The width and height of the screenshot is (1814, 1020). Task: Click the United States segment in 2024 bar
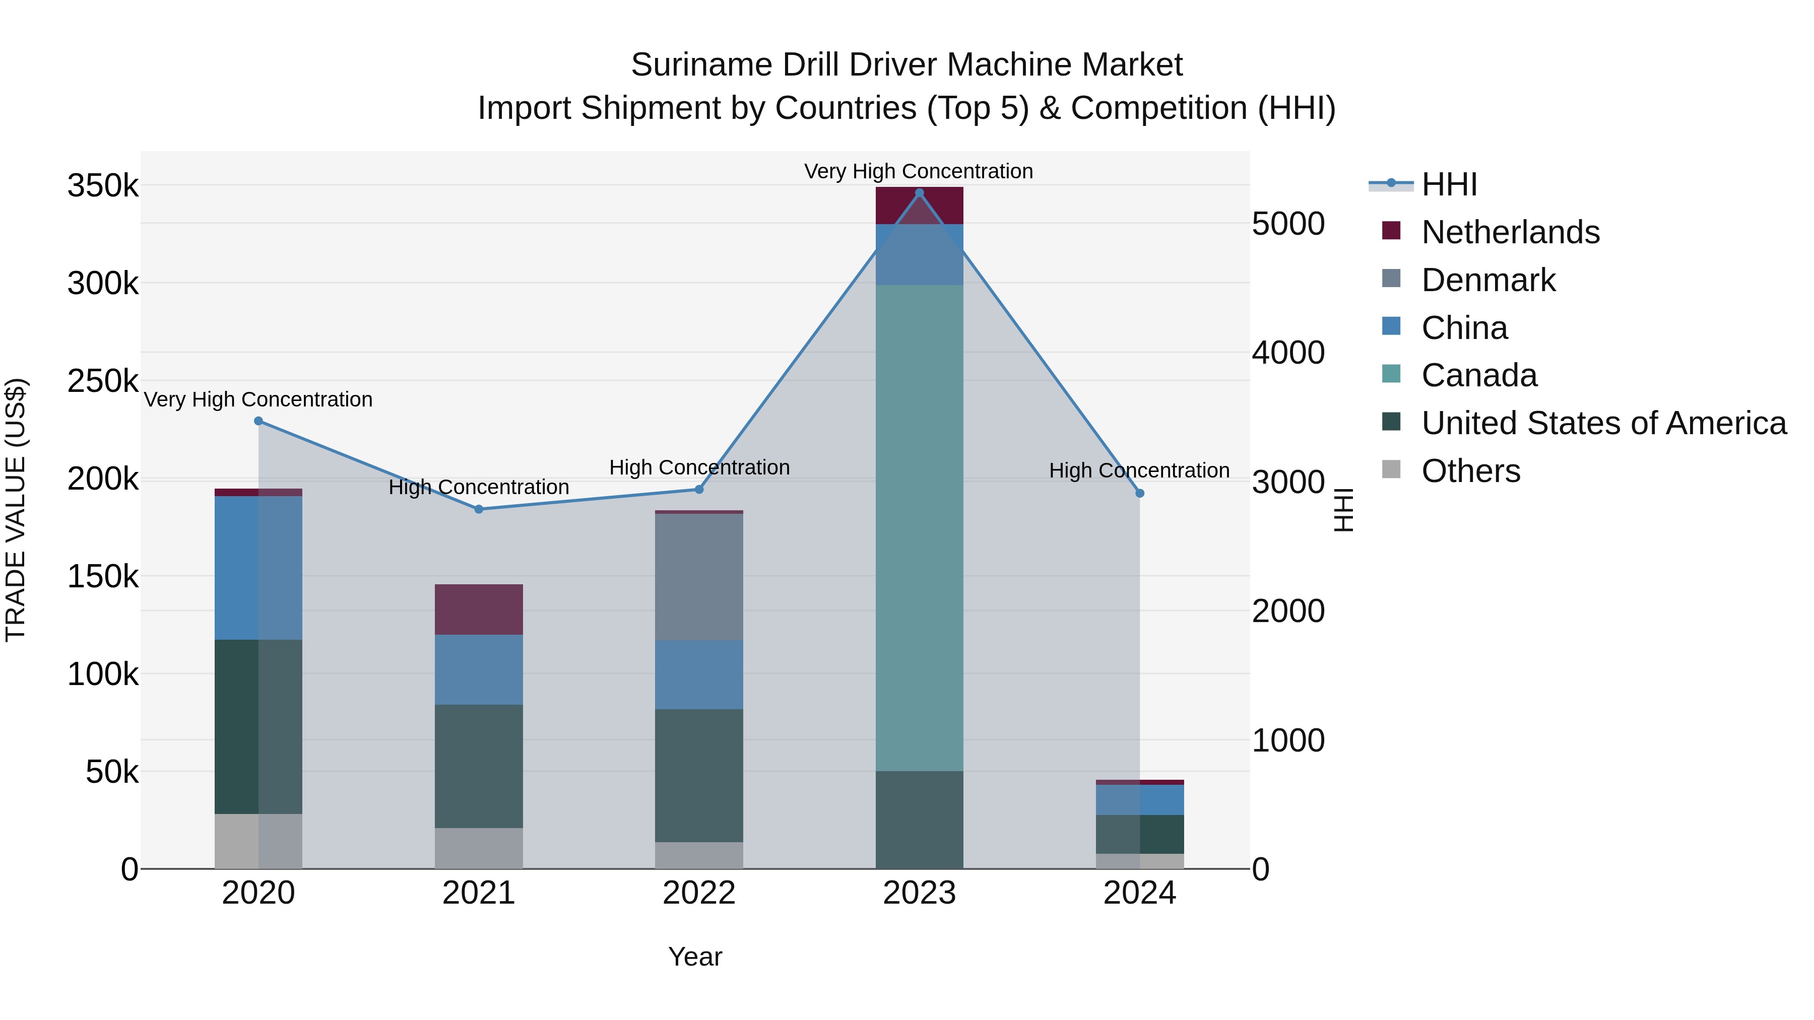coord(1140,834)
